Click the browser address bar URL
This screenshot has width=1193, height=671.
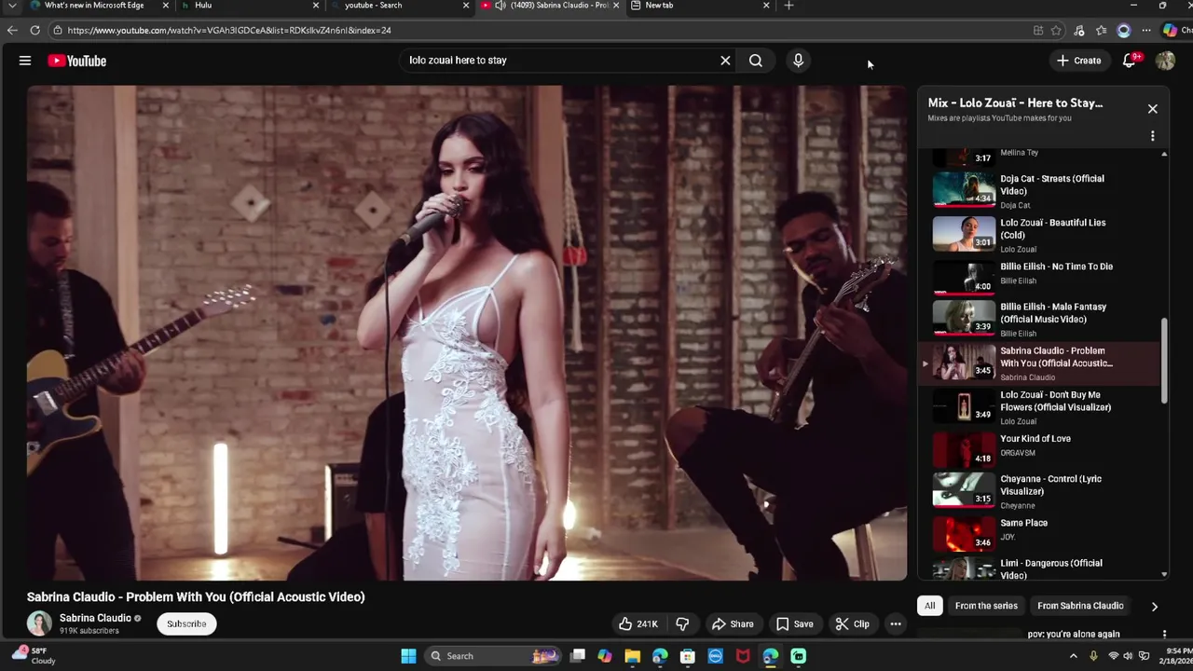[x=229, y=31]
